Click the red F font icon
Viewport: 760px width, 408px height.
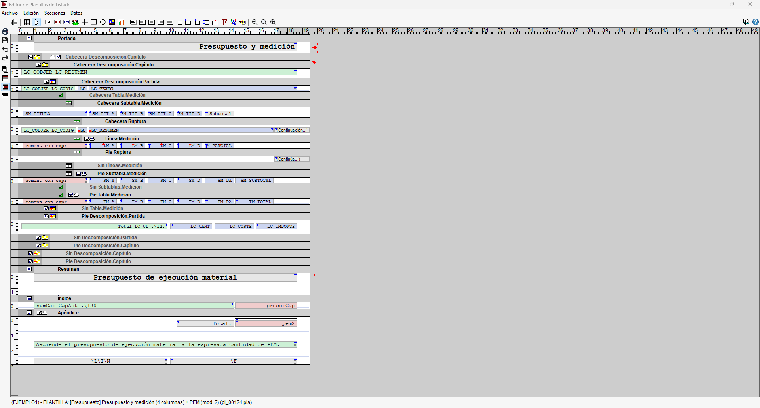224,22
